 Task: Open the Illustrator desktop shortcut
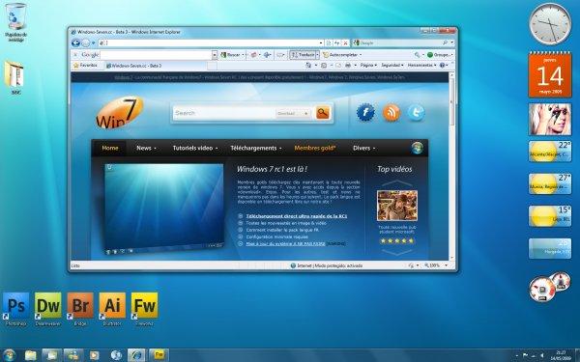click(112, 308)
